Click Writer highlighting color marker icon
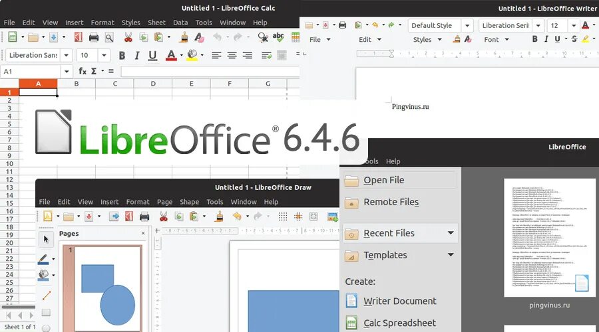599x332 pixels. 585,39
